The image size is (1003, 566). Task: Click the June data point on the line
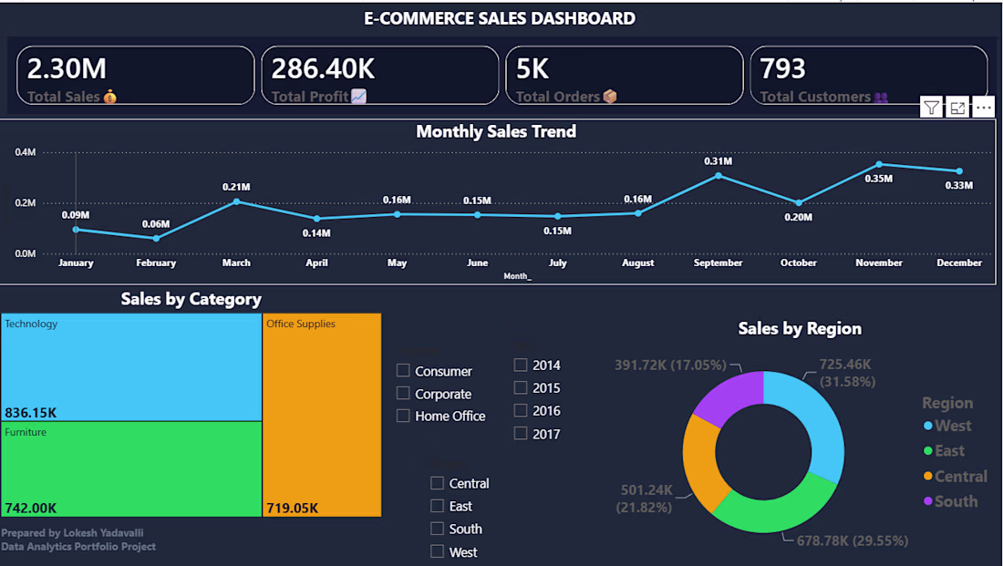[x=477, y=215]
